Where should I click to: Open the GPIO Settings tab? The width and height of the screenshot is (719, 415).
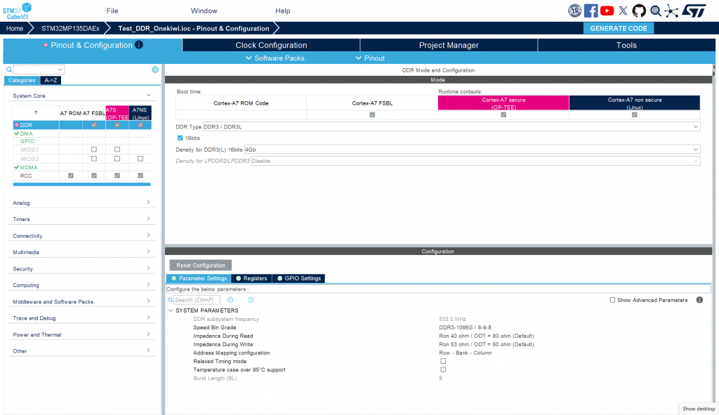[298, 278]
